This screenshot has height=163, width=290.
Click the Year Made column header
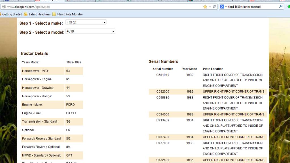click(x=189, y=69)
